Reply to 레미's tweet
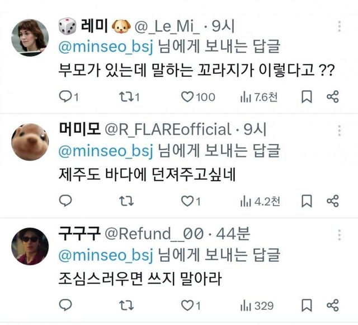 [x=66, y=97]
